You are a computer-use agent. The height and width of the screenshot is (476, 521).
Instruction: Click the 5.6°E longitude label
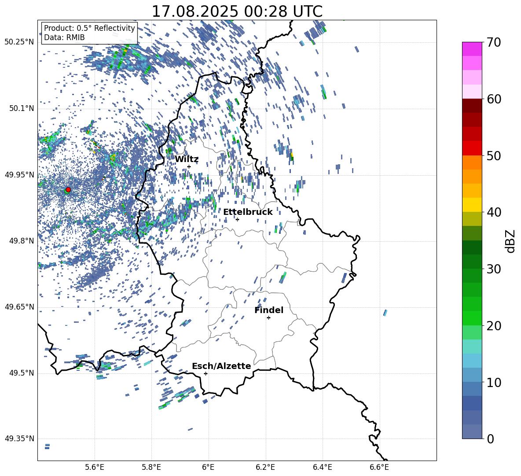(x=95, y=467)
